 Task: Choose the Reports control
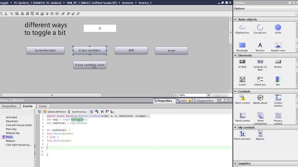click(260, 135)
